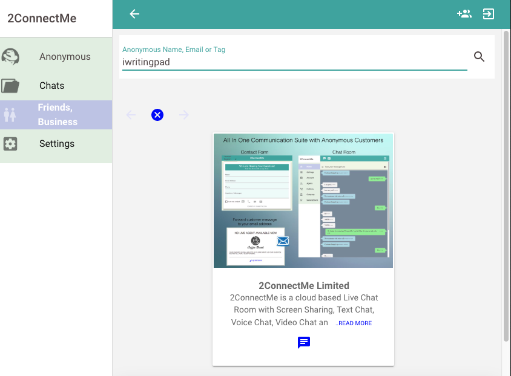511x376 pixels.
Task: Click the ..READ MORE link
Action: click(x=354, y=323)
